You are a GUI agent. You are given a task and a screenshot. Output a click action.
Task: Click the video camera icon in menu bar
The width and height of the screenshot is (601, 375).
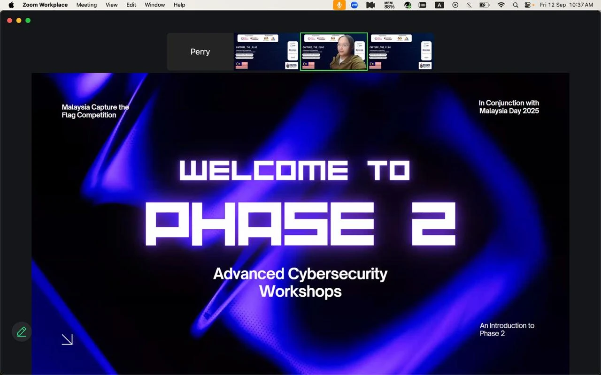pyautogui.click(x=370, y=5)
